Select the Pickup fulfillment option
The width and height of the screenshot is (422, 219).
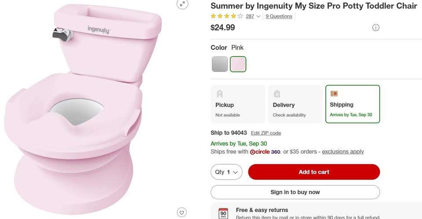(x=238, y=104)
